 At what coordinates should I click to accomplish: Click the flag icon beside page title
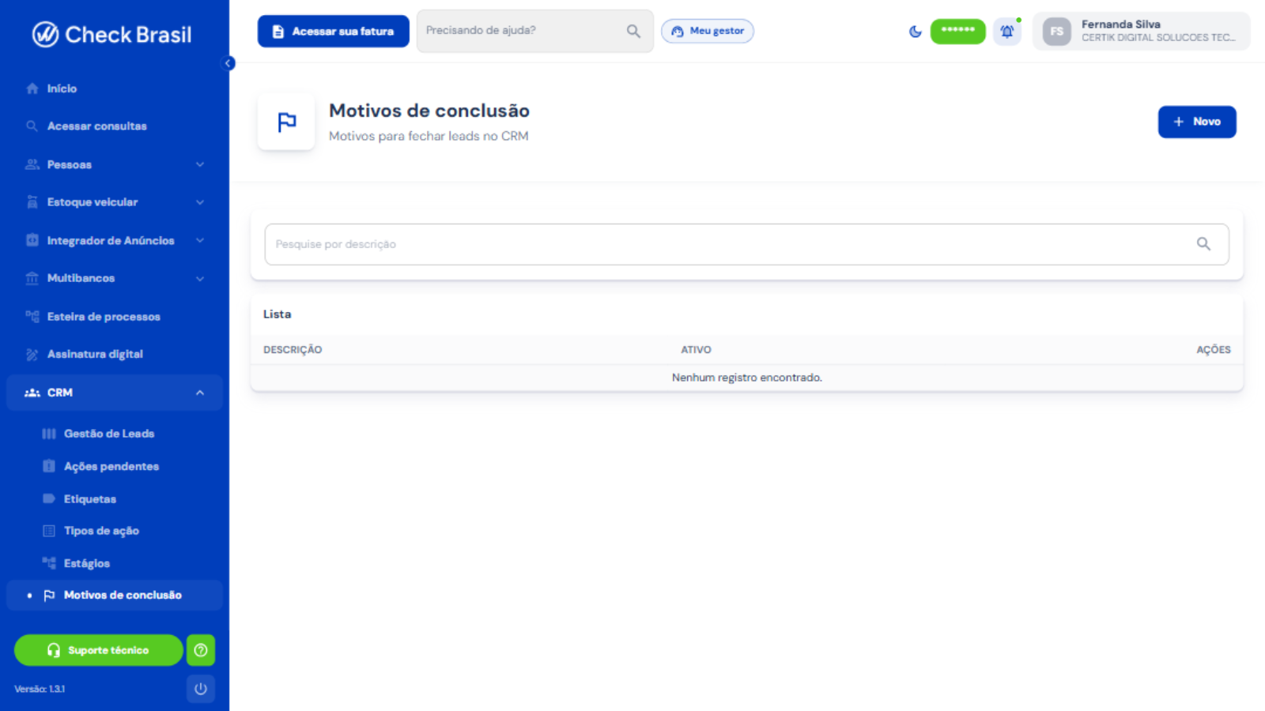(x=286, y=122)
